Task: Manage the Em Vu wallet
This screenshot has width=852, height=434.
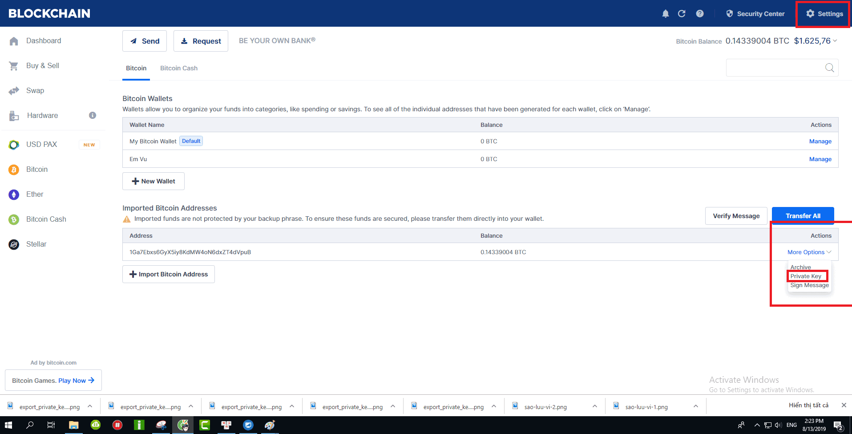Action: point(820,159)
